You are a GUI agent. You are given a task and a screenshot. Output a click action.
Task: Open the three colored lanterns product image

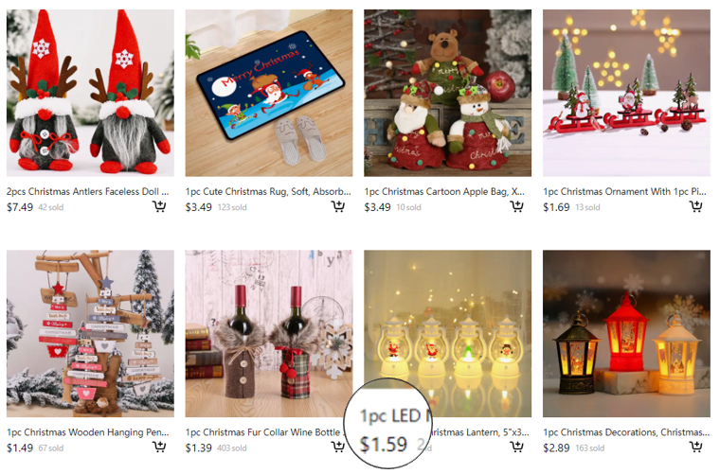626,333
